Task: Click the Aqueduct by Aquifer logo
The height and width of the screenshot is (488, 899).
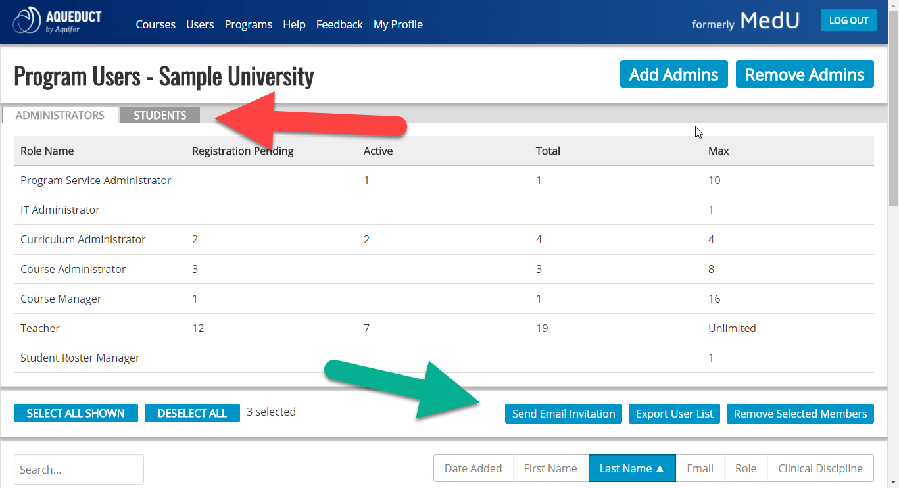Action: click(57, 21)
